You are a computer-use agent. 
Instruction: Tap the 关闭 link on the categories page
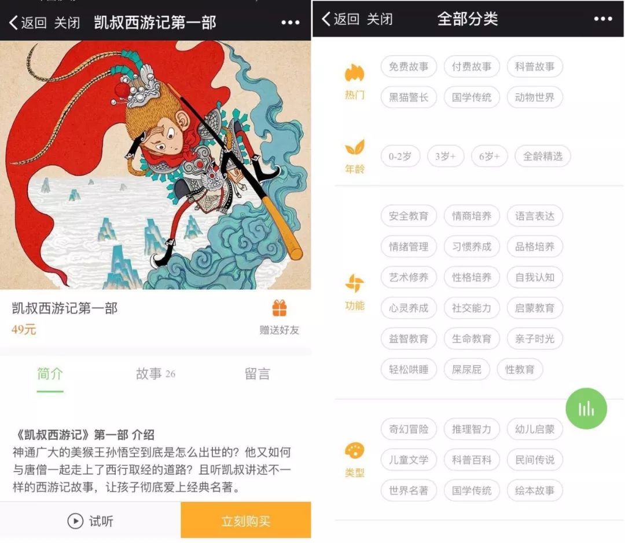380,19
